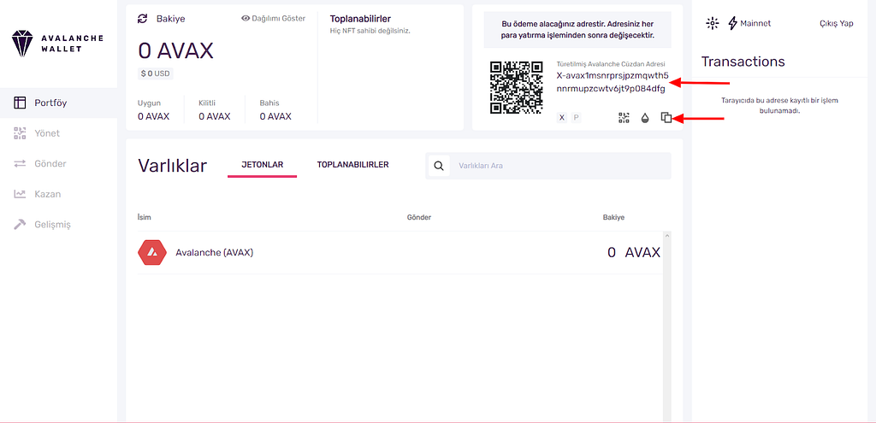Click the Mainnet lightning bolt icon
This screenshot has width=876, height=423.
coord(733,23)
